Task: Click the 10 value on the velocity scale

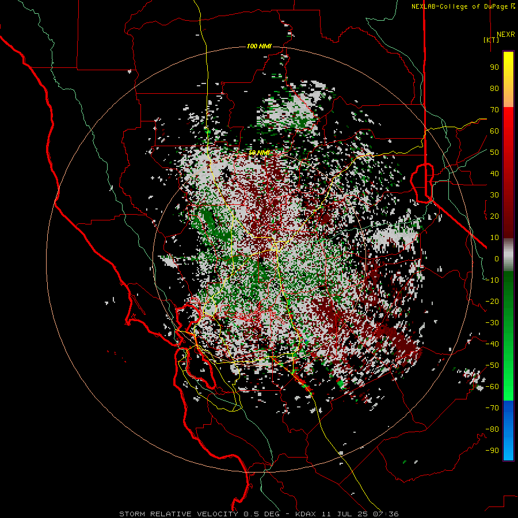Action: [494, 238]
